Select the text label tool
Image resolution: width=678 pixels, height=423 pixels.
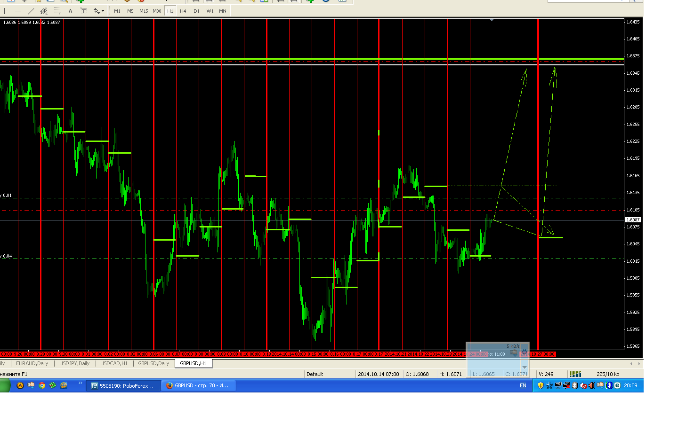84,11
